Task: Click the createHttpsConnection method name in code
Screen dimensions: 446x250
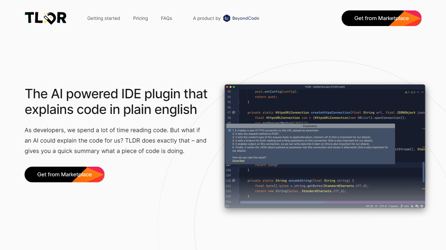Action: [330, 113]
